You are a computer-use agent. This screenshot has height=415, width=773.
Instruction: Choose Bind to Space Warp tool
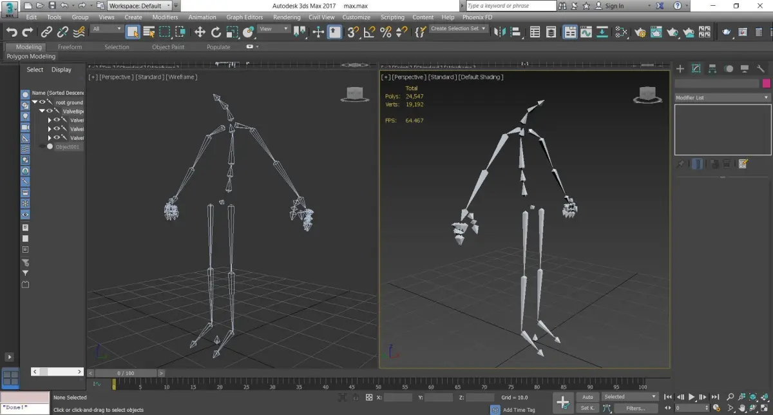pyautogui.click(x=79, y=32)
